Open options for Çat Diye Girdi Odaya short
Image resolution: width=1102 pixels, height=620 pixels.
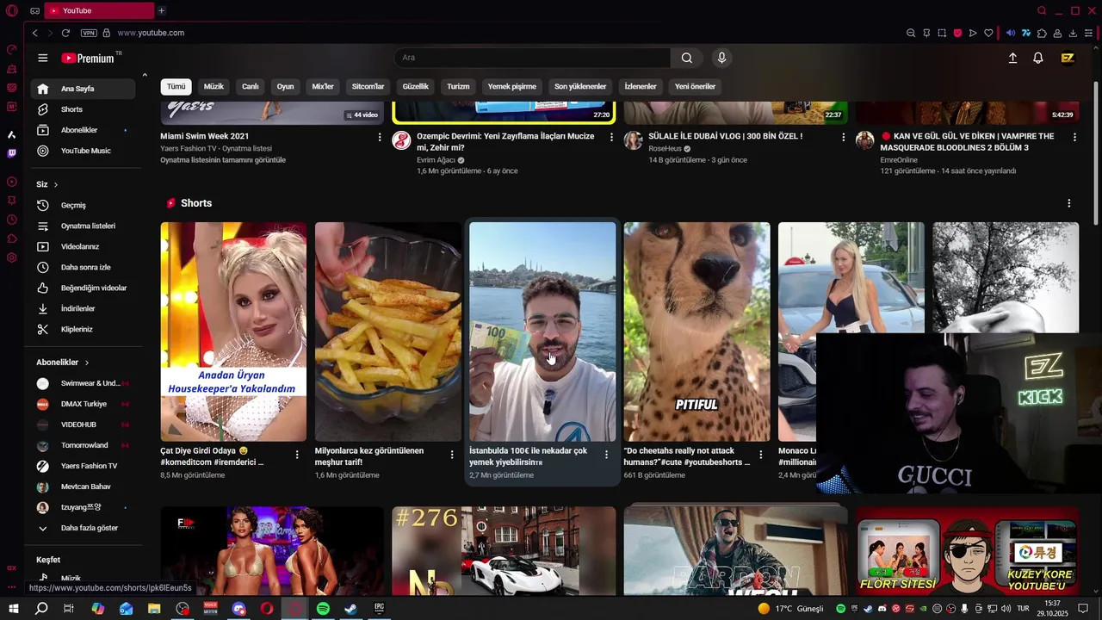[297, 454]
